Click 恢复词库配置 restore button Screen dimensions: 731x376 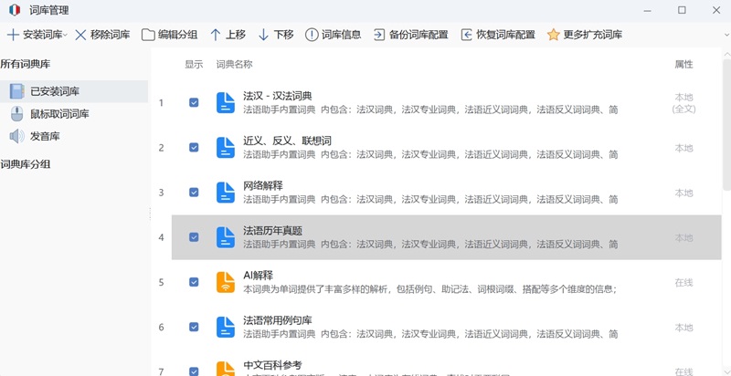[498, 35]
